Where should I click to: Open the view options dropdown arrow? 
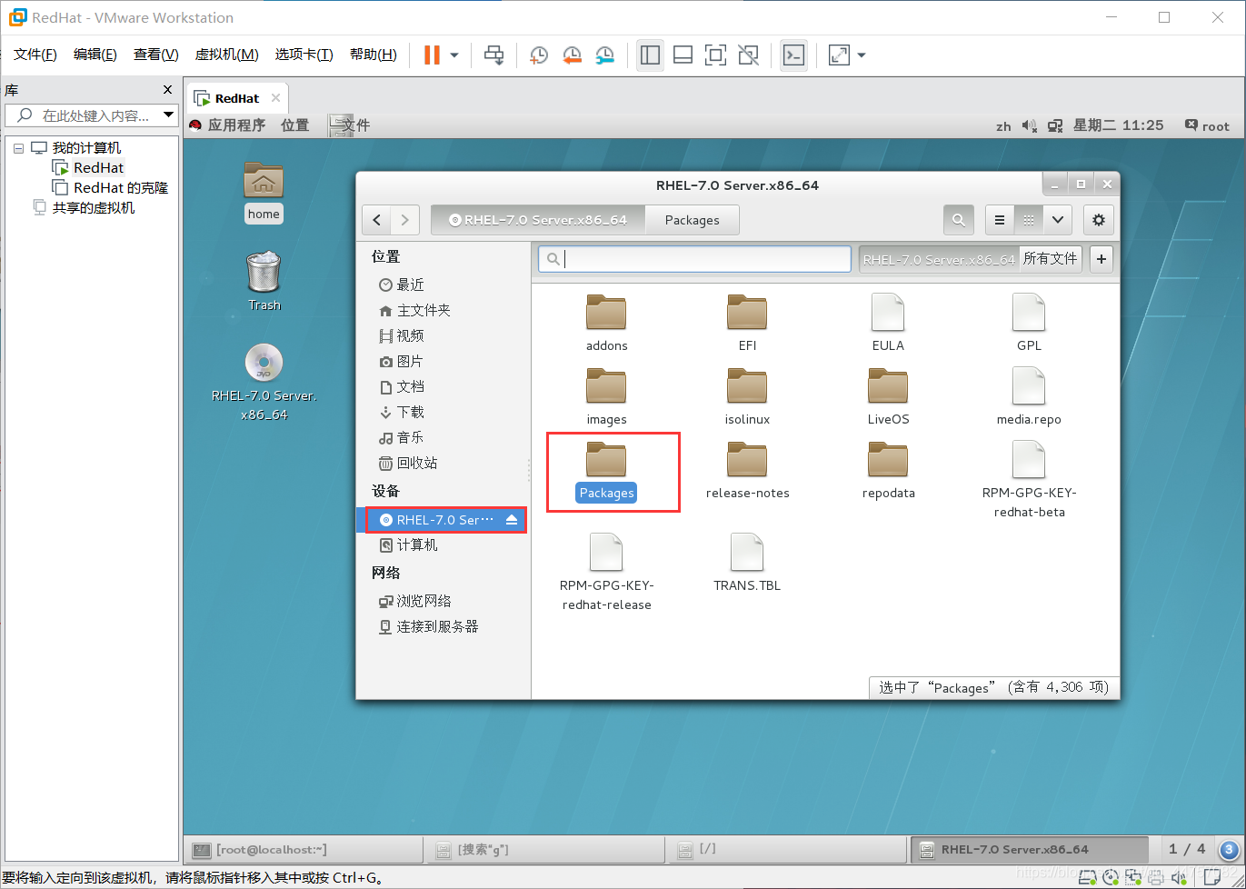1056,219
